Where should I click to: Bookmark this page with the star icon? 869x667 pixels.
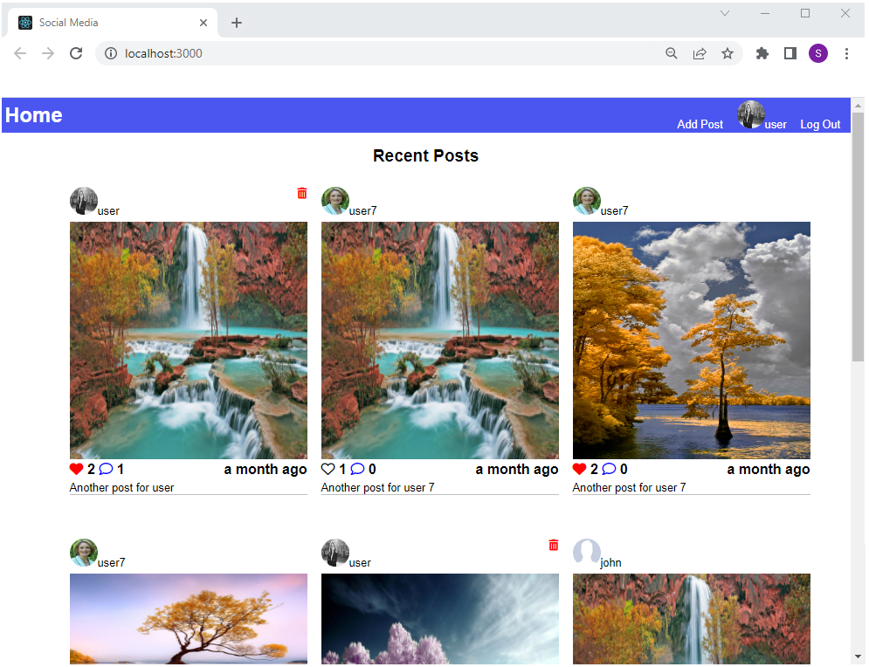728,53
